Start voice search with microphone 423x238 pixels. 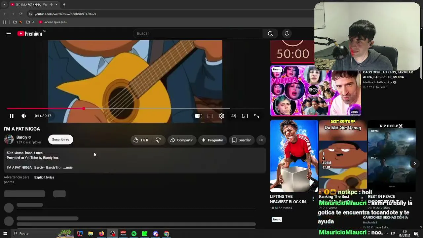[x=287, y=33]
